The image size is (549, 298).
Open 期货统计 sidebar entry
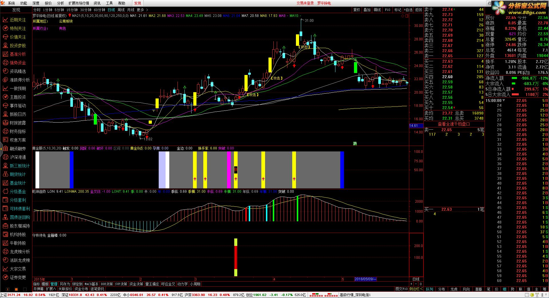tap(14, 174)
